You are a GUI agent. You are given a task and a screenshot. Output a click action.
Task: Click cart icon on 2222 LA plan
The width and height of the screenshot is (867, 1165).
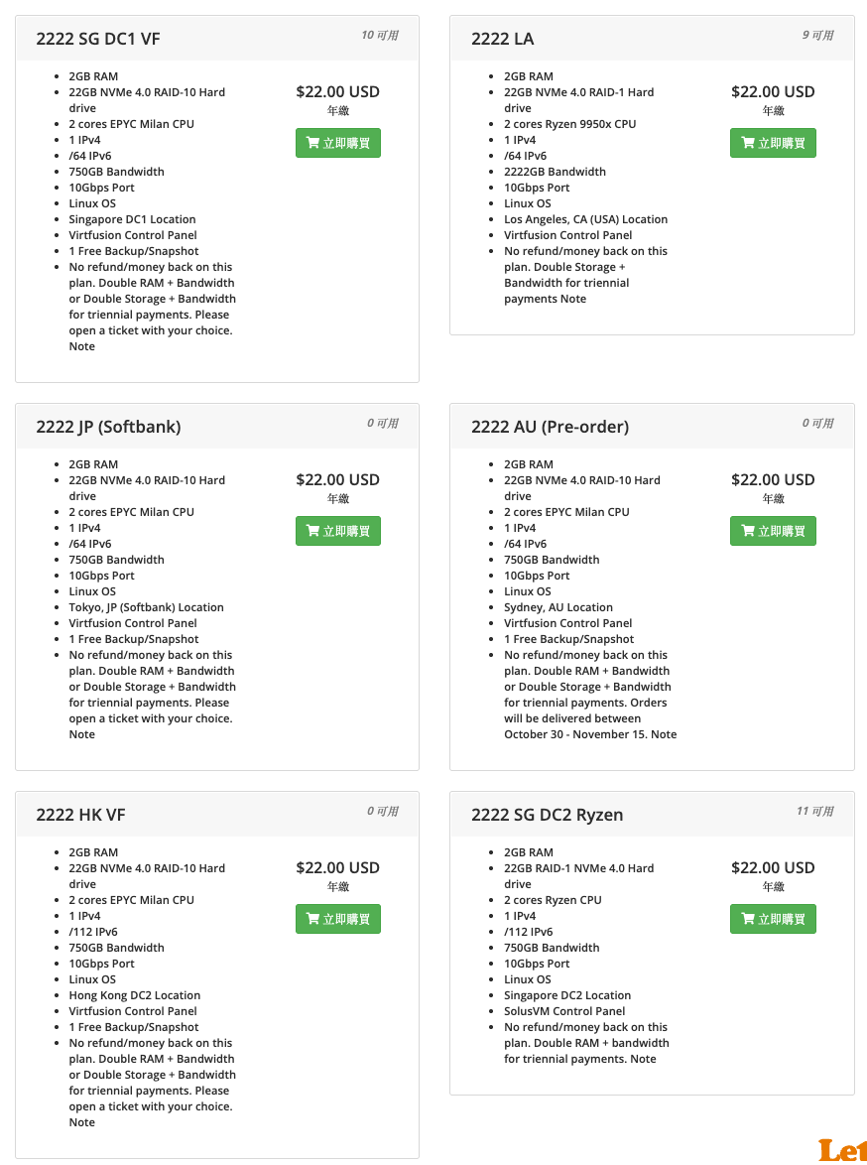(748, 144)
